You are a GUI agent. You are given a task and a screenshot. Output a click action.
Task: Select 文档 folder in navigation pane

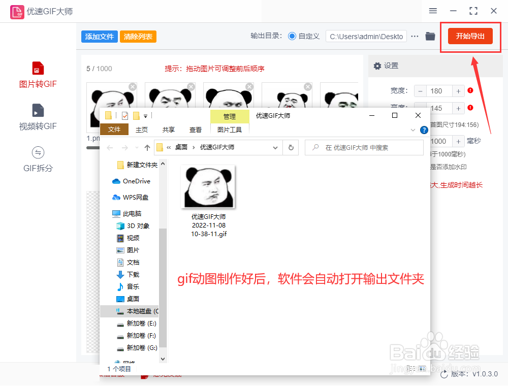pyautogui.click(x=128, y=263)
